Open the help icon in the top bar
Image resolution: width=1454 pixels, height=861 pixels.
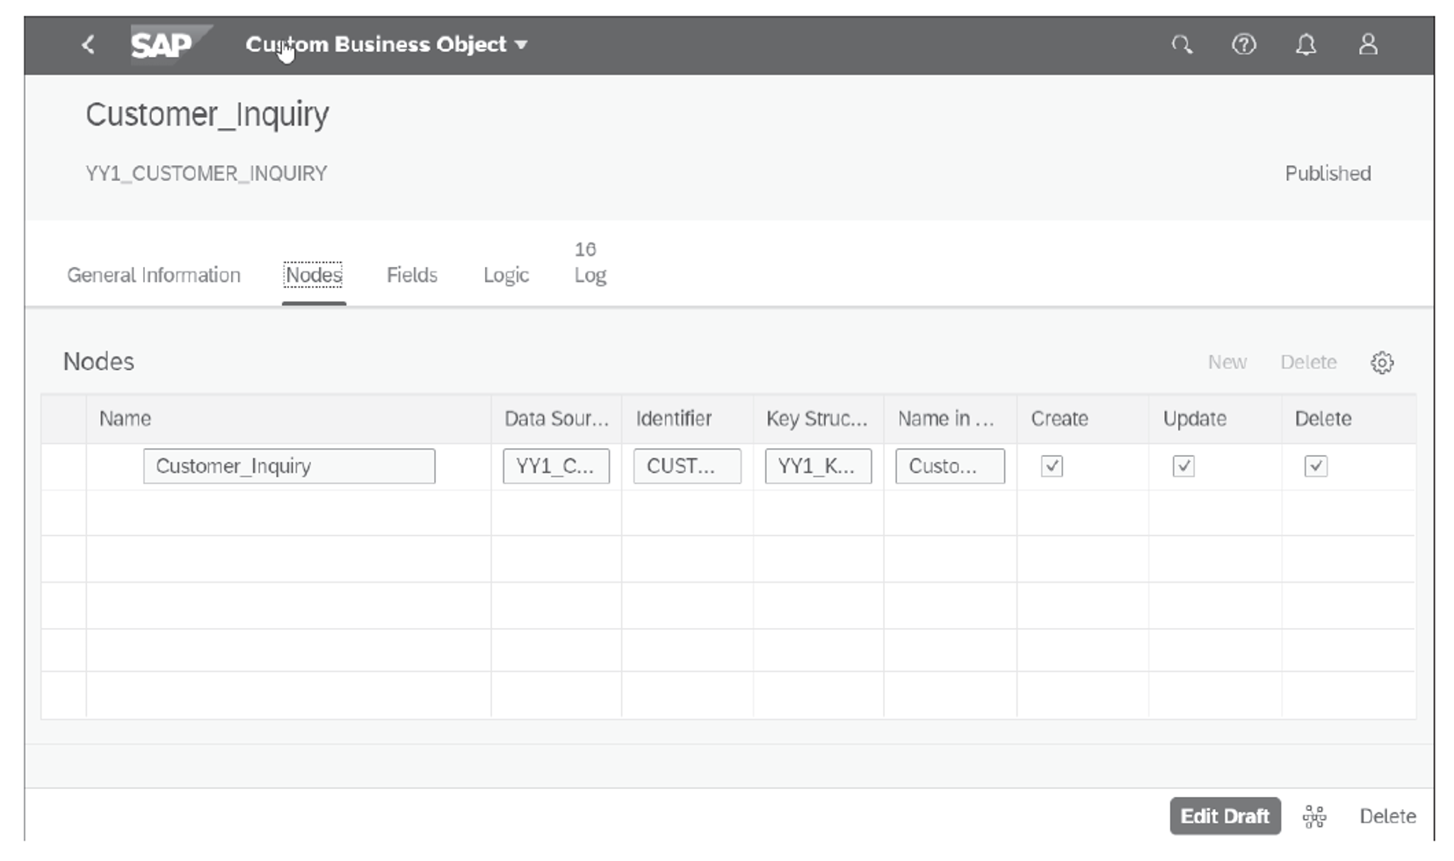(1244, 45)
